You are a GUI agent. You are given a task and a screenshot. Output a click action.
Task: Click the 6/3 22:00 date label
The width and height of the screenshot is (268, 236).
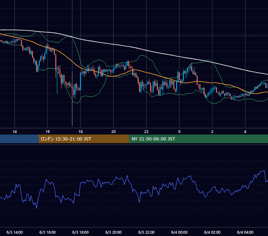coord(146,232)
